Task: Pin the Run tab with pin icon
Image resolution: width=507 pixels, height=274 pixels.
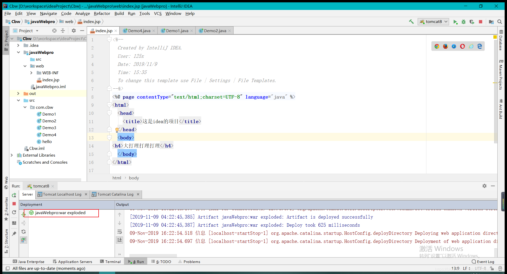Action: click(x=14, y=233)
